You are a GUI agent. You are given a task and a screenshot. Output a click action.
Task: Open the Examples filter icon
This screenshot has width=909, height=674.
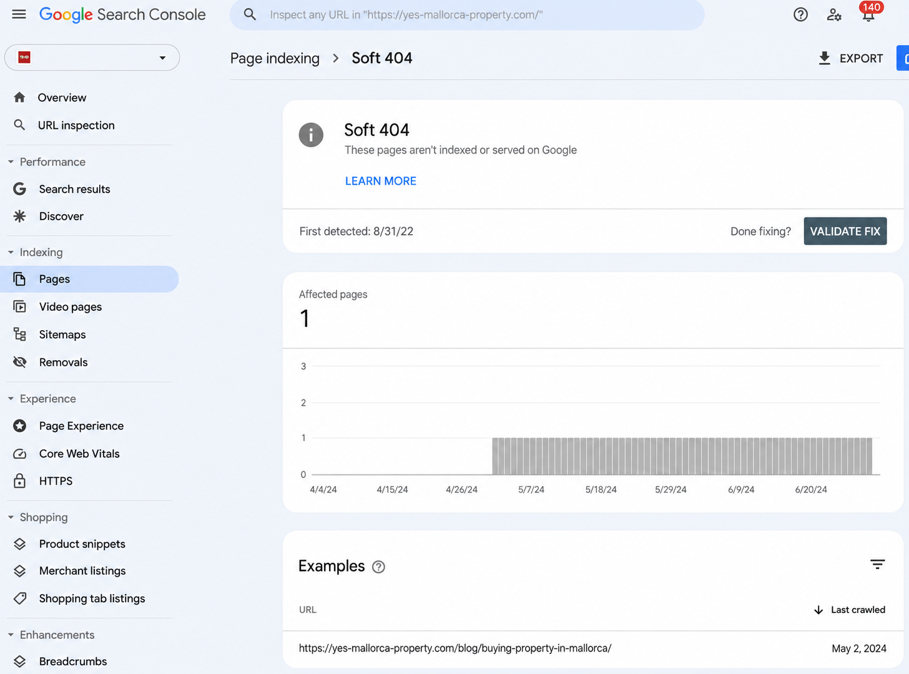tap(877, 564)
